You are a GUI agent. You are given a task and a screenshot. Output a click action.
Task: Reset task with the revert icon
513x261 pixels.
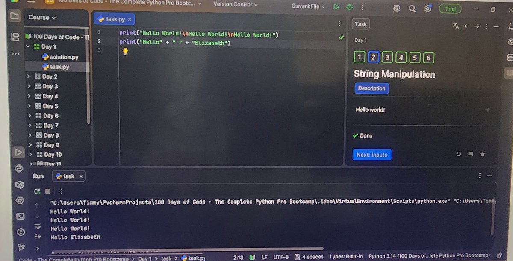click(458, 154)
